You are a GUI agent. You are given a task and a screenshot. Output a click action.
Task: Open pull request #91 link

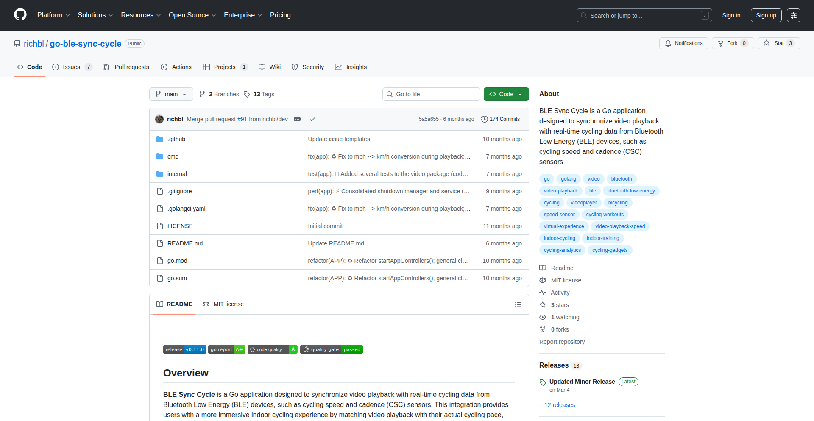242,119
